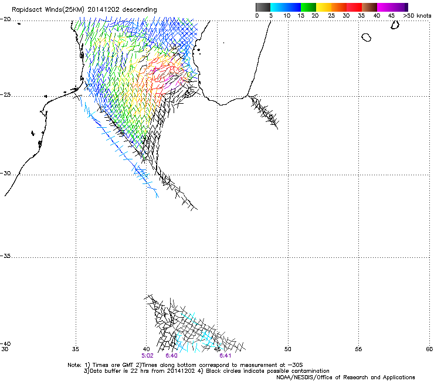Image resolution: width=434 pixels, height=381 pixels.
Task: Click the magenta 40-45 knots color swatch
Action: pos(385,7)
